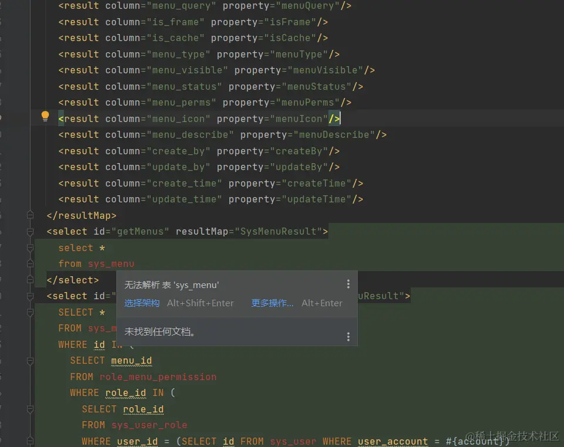Collapse fold marker at second <select id= line
The image size is (564, 447).
30,296
